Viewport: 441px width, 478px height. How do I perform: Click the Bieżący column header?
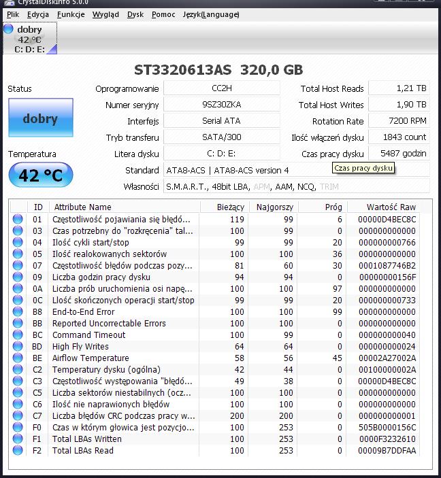[225, 207]
